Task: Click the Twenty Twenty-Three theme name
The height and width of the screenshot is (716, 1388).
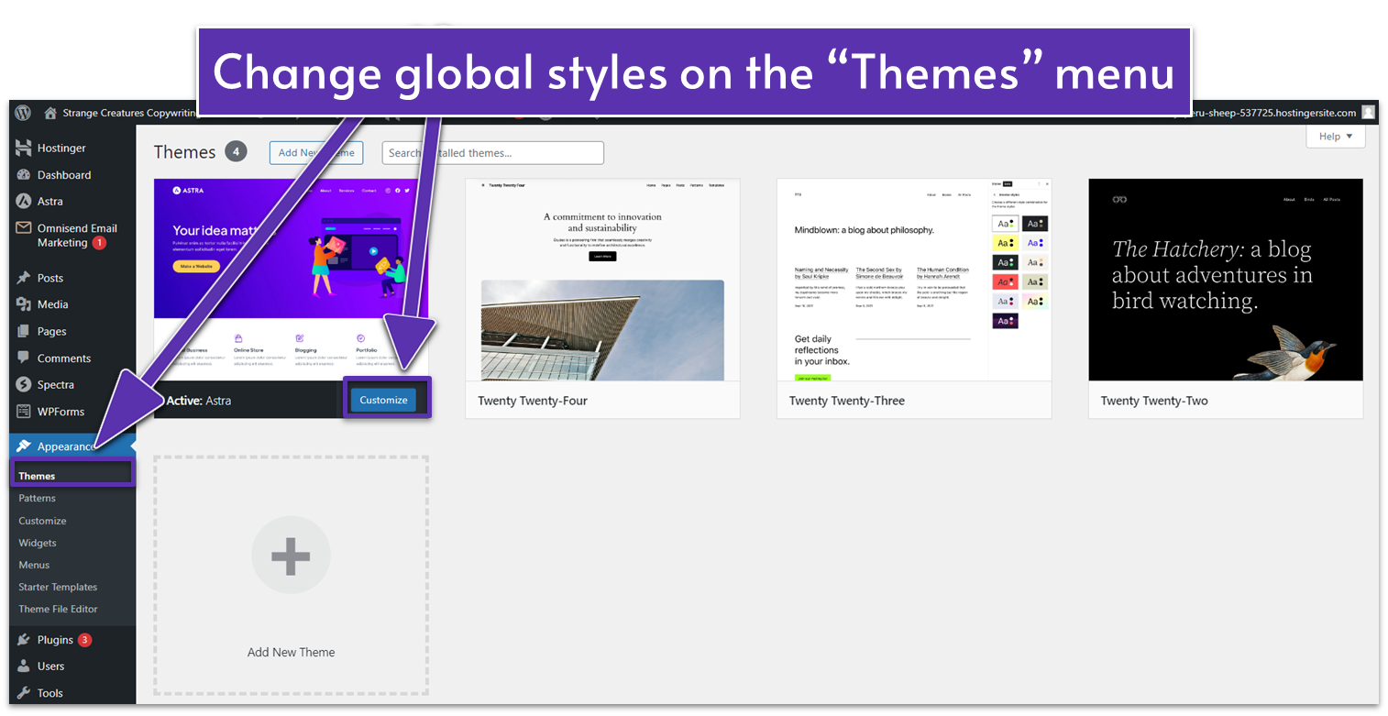Action: click(847, 401)
